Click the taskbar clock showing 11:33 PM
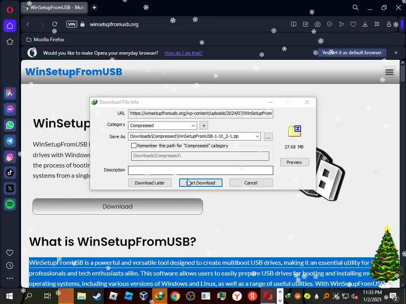This screenshot has width=406, height=304. pyautogui.click(x=372, y=296)
